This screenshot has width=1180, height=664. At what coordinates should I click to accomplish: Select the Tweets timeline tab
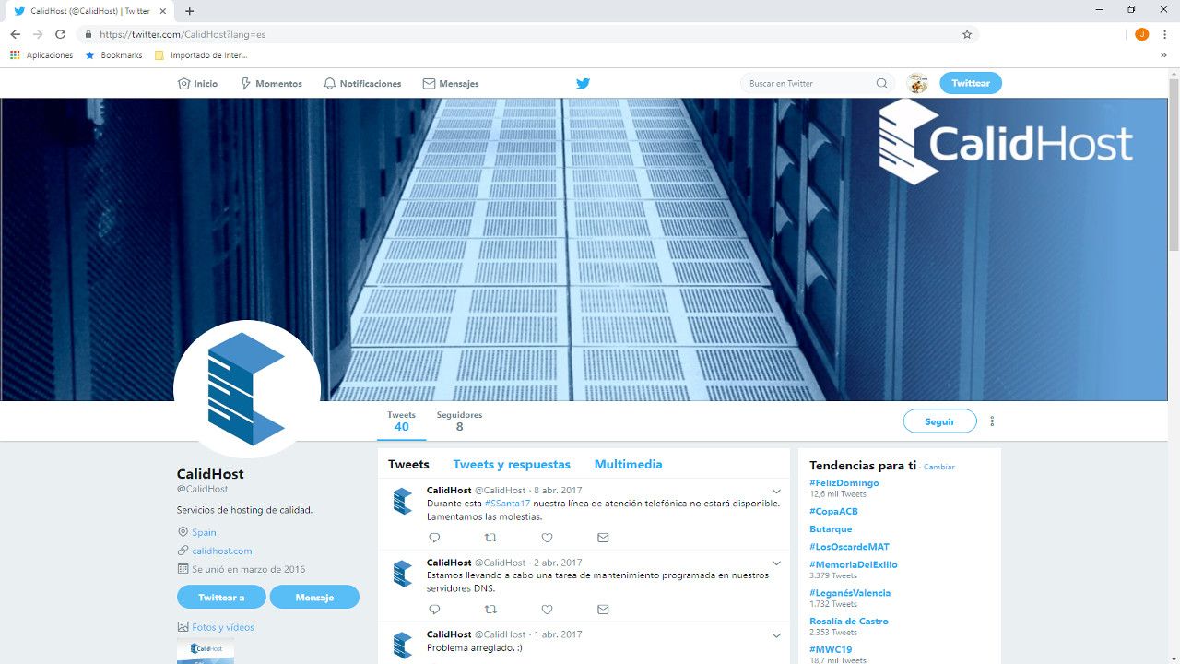[x=408, y=465]
